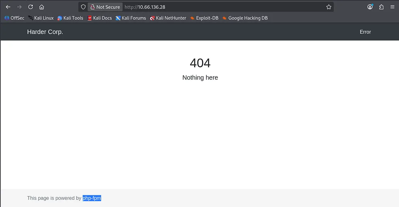This screenshot has height=207, width=399.
Task: Click the forward navigation arrow
Action: pyautogui.click(x=19, y=7)
